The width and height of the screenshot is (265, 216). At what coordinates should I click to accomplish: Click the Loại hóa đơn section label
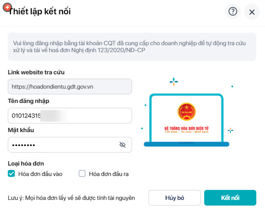pos(26,163)
